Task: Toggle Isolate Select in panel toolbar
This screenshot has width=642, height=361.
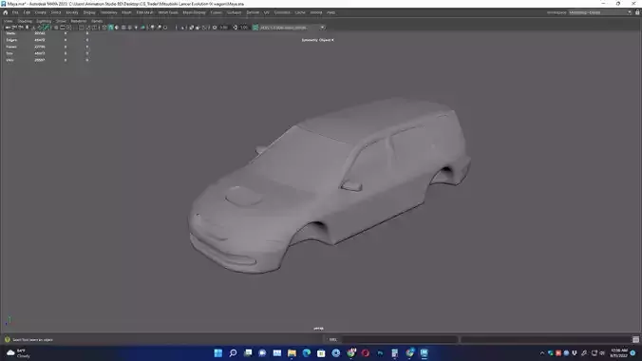Action: click(x=183, y=28)
